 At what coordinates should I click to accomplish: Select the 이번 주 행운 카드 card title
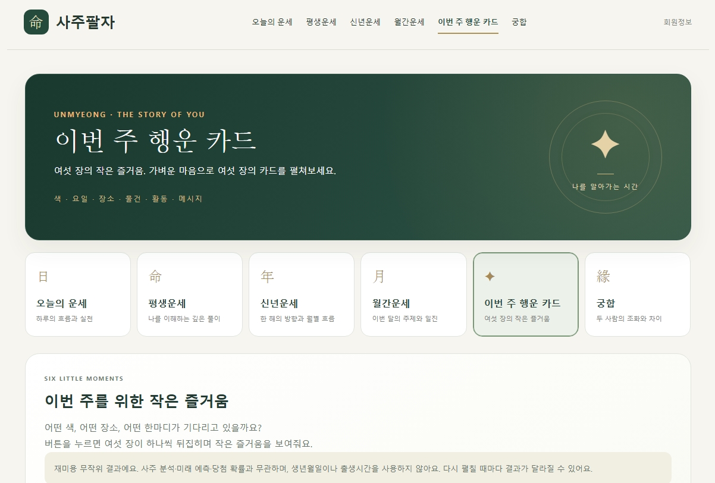pos(522,303)
